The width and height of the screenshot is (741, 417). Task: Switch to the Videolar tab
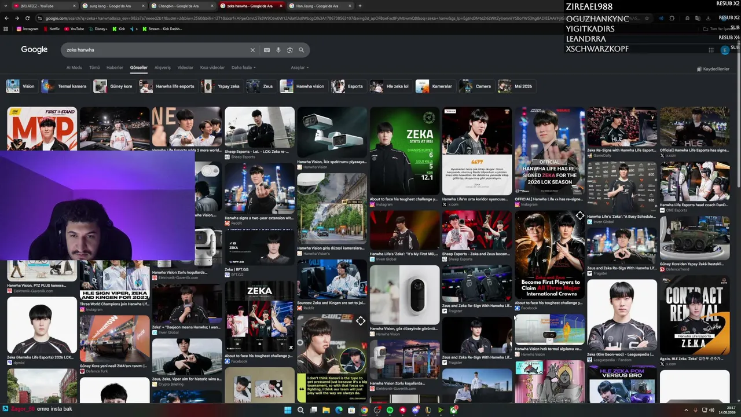pyautogui.click(x=185, y=68)
